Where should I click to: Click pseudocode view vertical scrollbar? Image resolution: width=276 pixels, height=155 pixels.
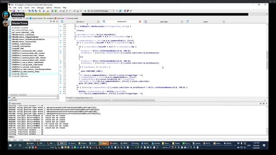[x=267, y=60]
